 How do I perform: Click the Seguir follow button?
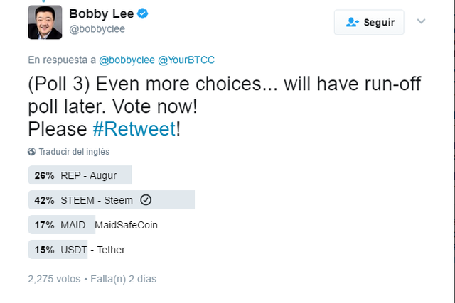[369, 22]
